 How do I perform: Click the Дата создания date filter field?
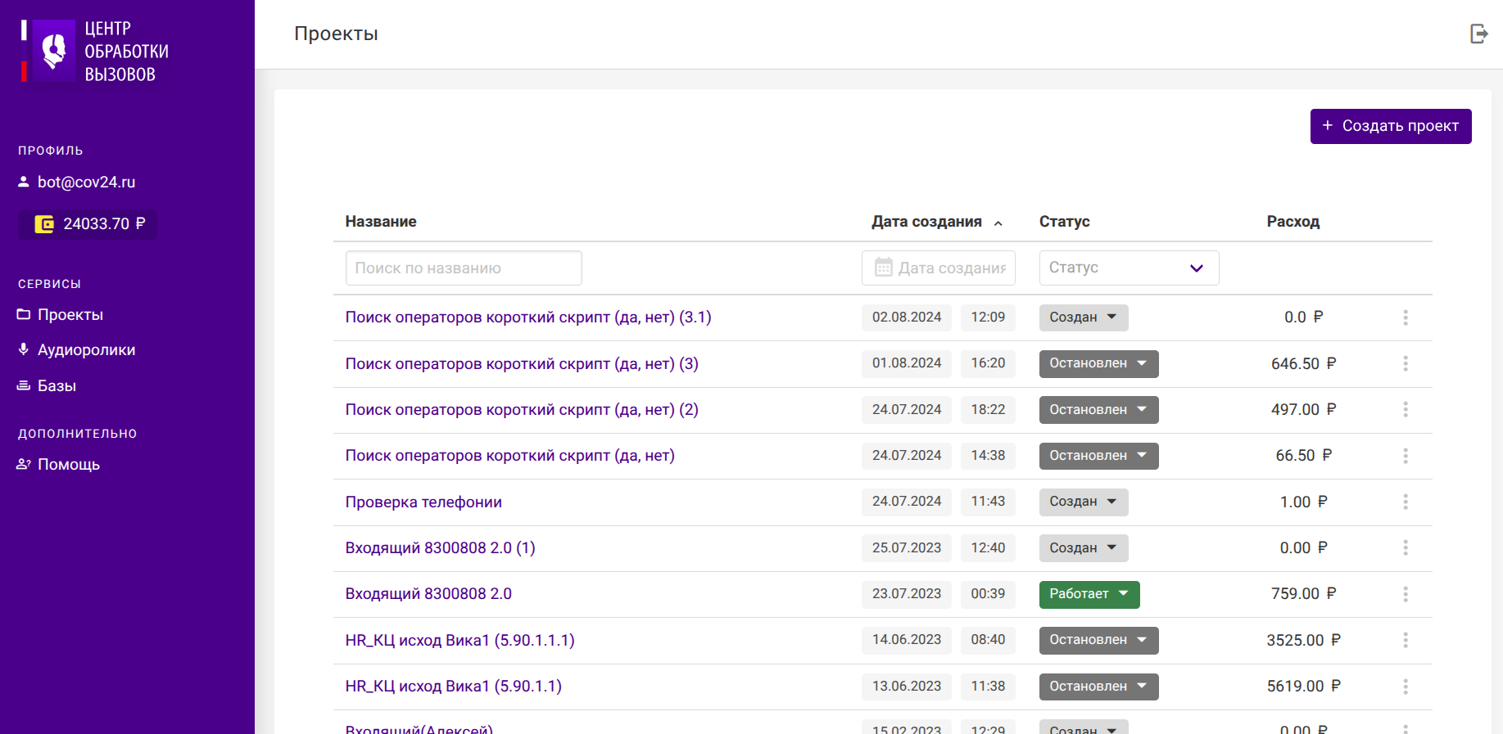point(939,268)
